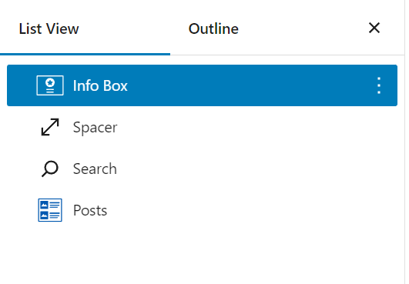Viewport: 409px width, 284px height.
Task: Click the Spacer diagonal arrows icon
Action: (50, 127)
